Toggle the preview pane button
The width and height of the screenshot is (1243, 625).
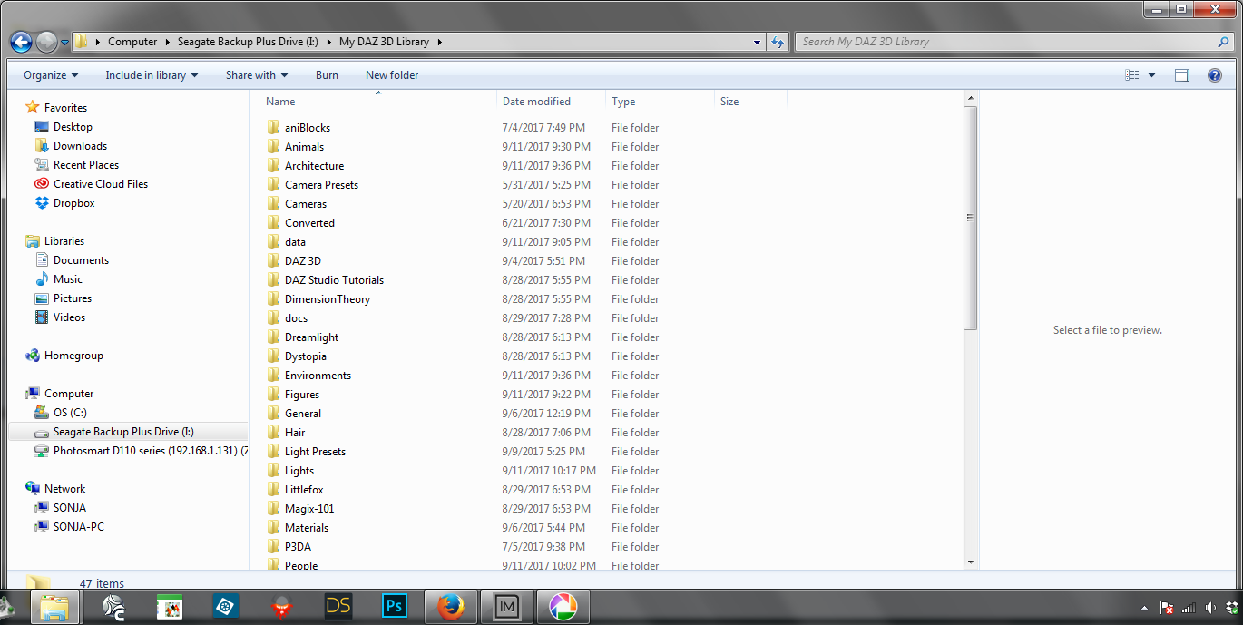click(1182, 75)
